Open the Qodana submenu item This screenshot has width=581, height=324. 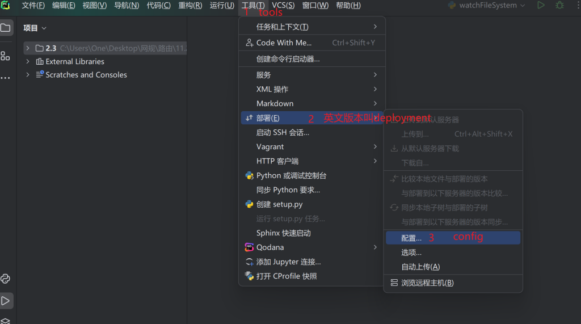coord(270,247)
